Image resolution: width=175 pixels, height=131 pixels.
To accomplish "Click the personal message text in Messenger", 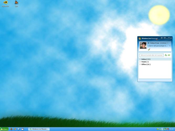I will 158,46.
